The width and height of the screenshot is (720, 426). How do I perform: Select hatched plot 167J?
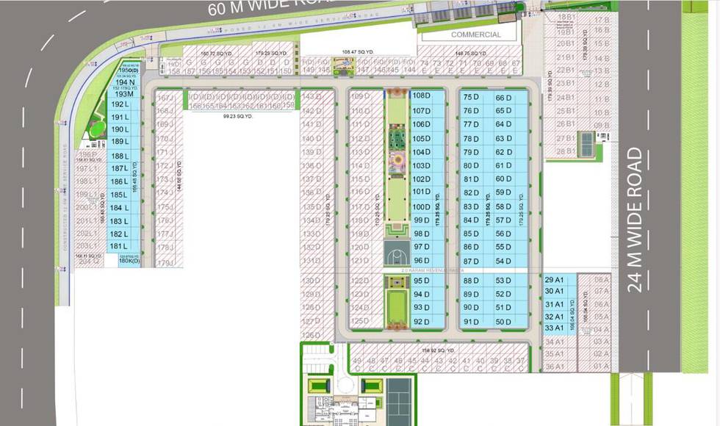(x=168, y=98)
